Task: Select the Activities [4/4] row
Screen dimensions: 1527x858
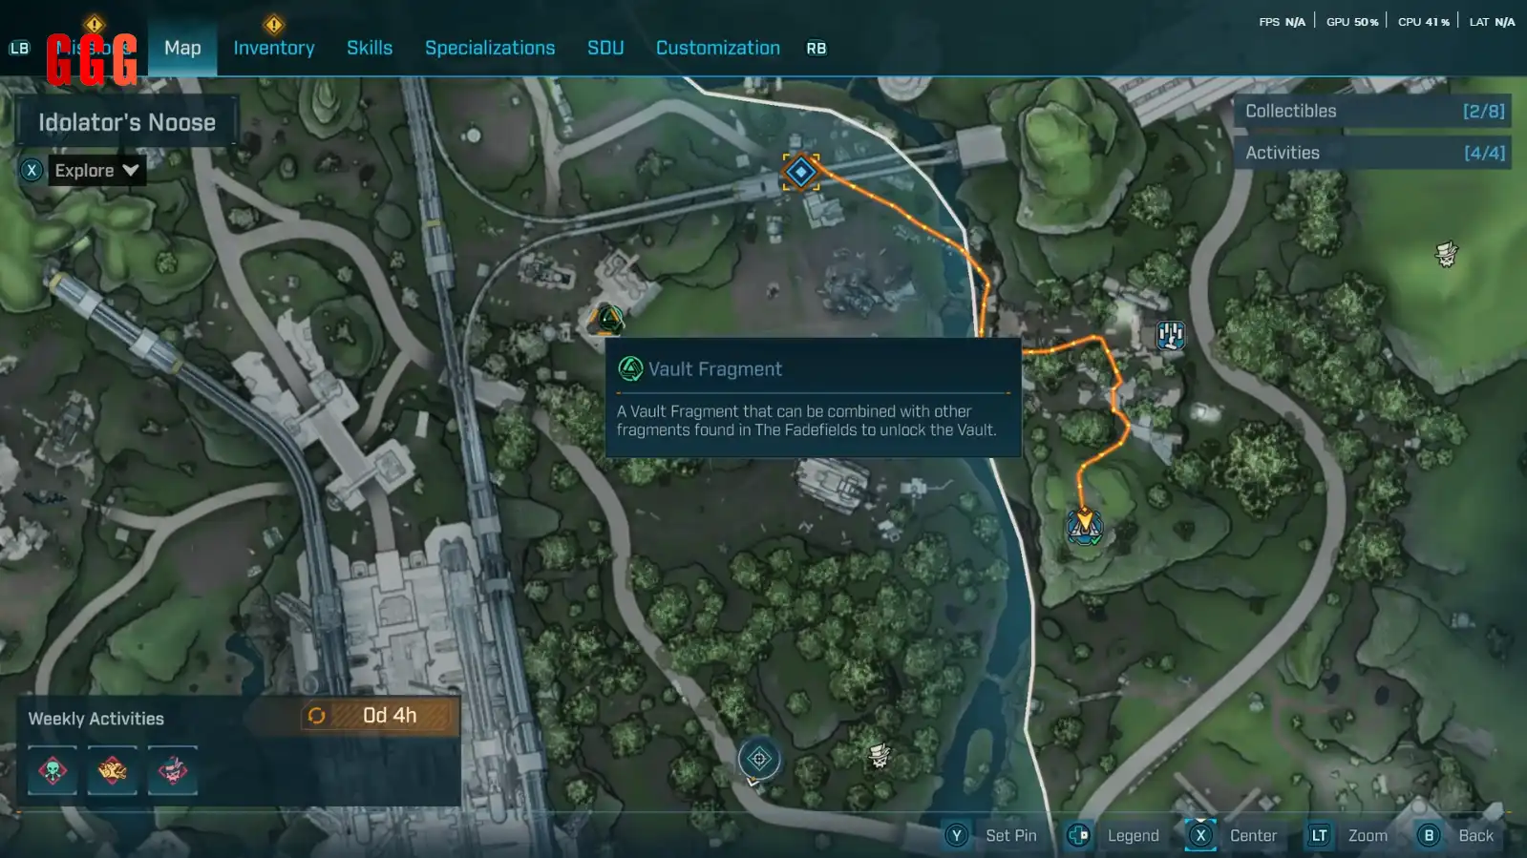Action: tap(1373, 153)
